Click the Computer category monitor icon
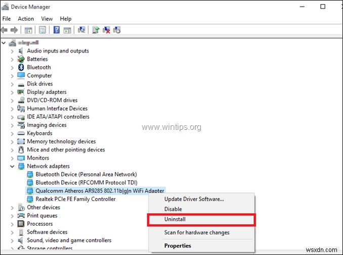This screenshot has height=255, width=343. 21,76
